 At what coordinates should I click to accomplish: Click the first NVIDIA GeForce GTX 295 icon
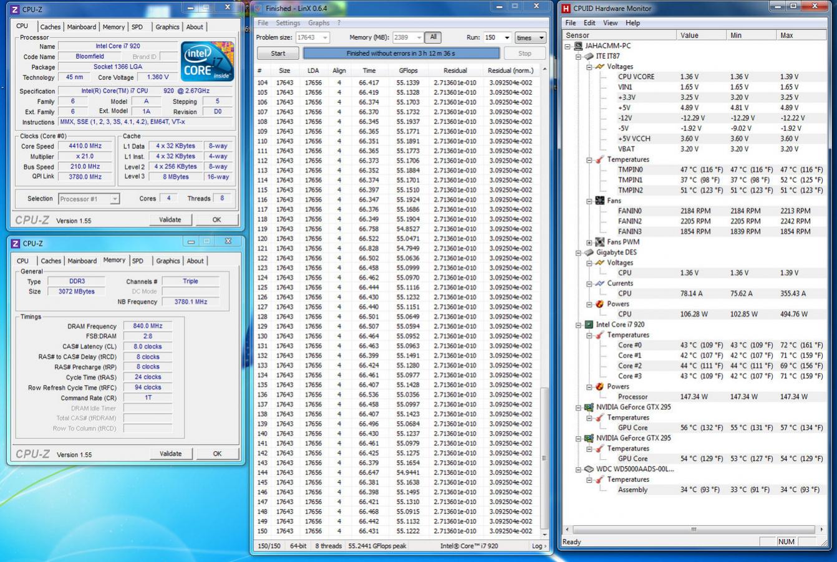589,407
